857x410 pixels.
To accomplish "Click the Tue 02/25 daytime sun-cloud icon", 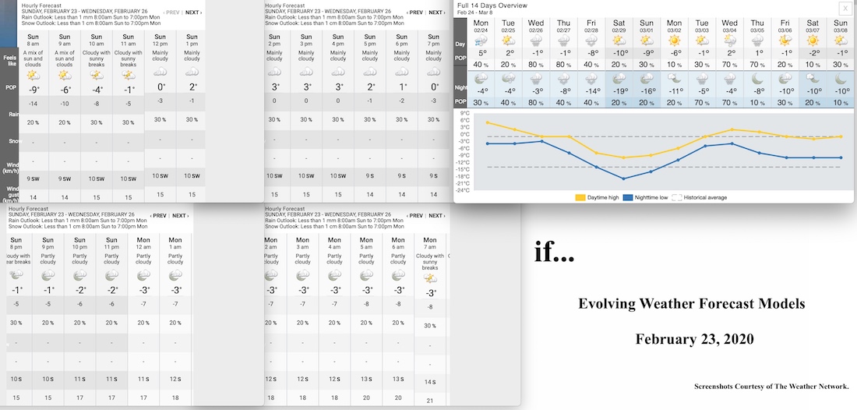I will [508, 41].
